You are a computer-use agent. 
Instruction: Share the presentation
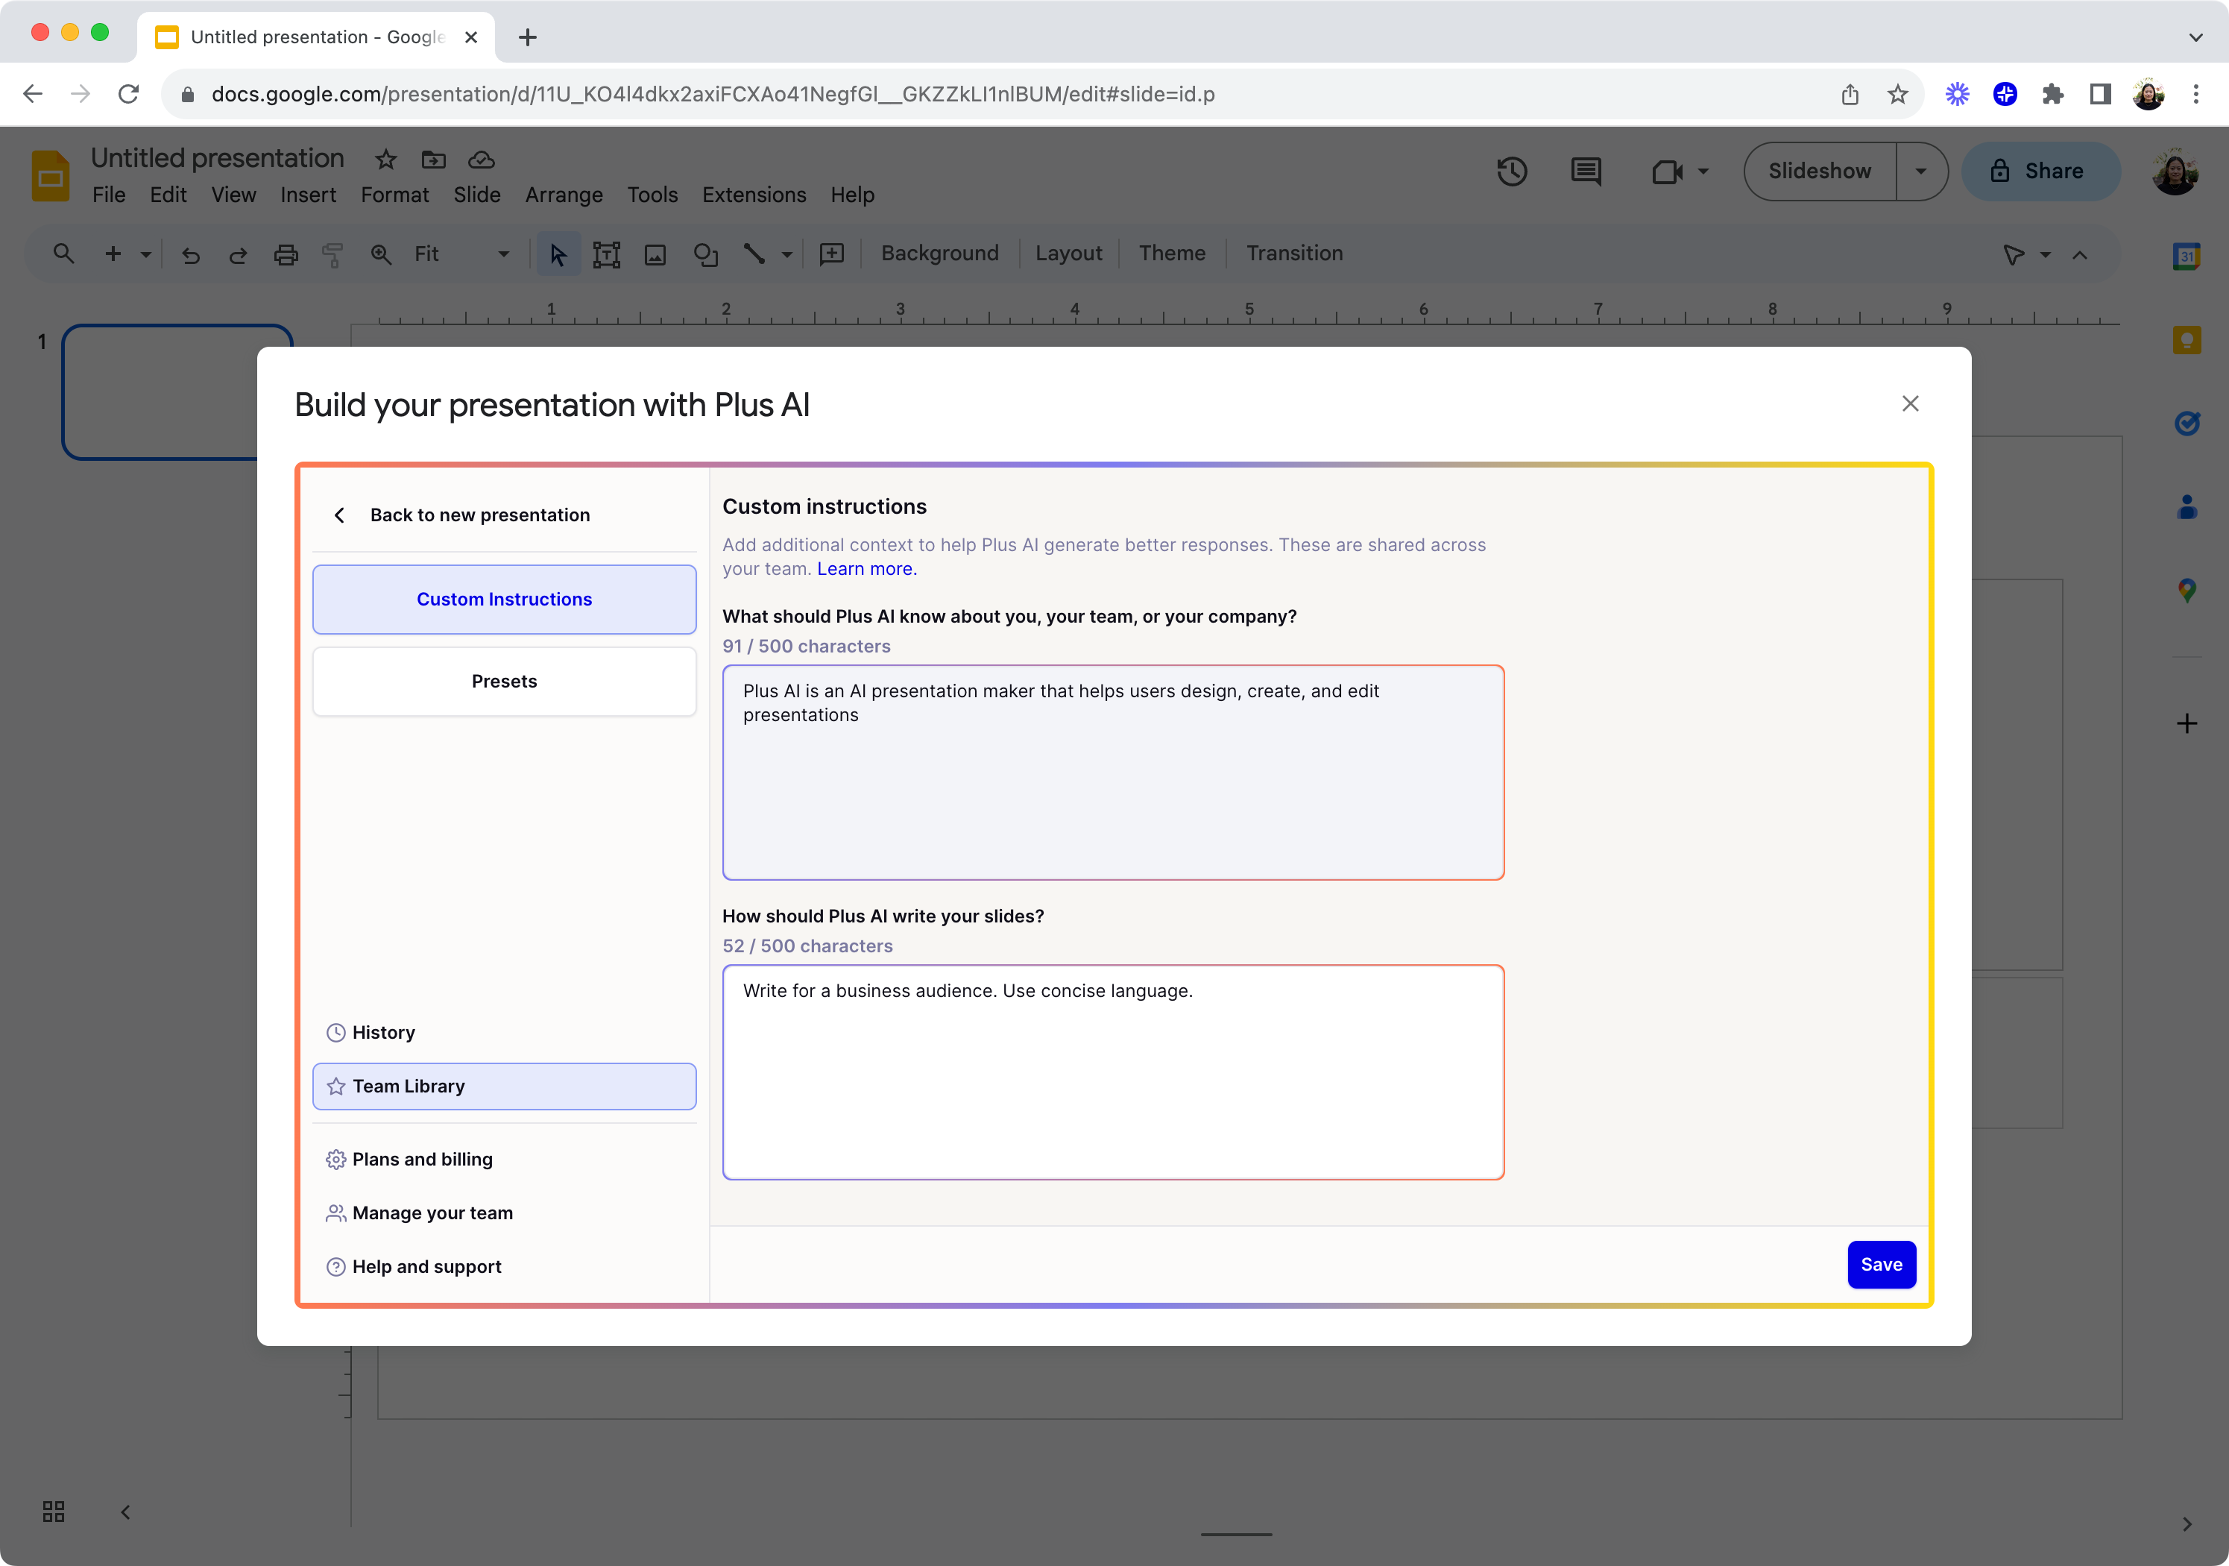(x=2040, y=171)
